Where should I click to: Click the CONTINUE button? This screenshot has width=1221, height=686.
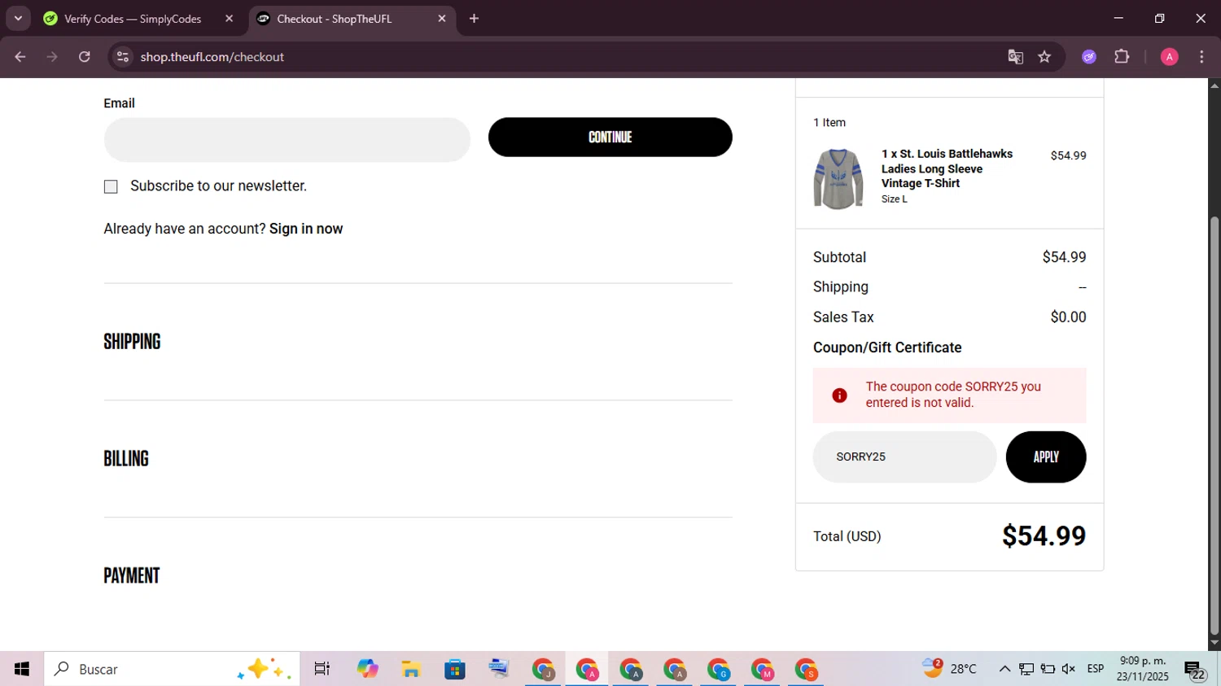coord(610,137)
